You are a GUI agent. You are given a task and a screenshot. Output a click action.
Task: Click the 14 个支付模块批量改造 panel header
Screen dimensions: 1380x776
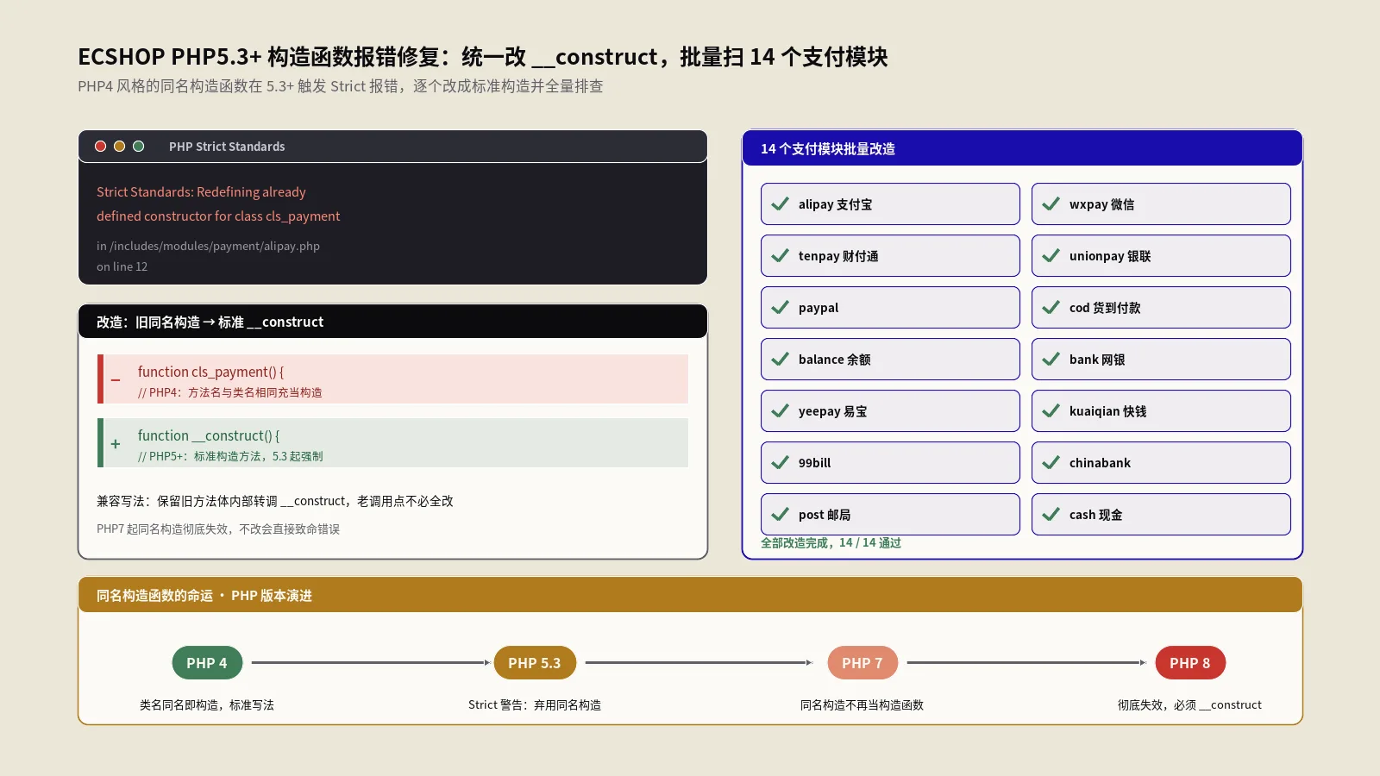[1022, 148]
